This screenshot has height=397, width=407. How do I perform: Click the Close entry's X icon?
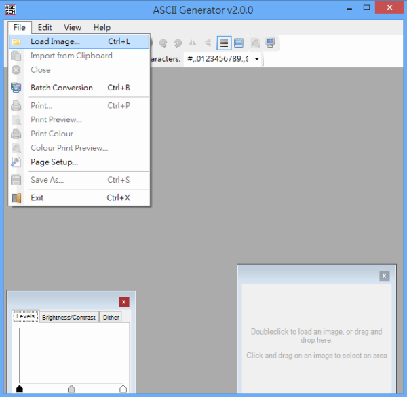point(16,70)
